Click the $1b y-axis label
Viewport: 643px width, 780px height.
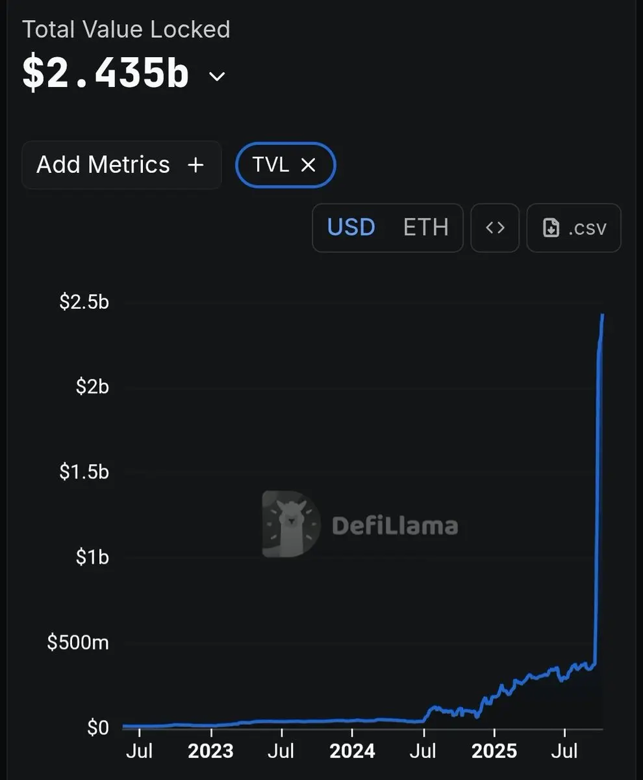tap(92, 557)
